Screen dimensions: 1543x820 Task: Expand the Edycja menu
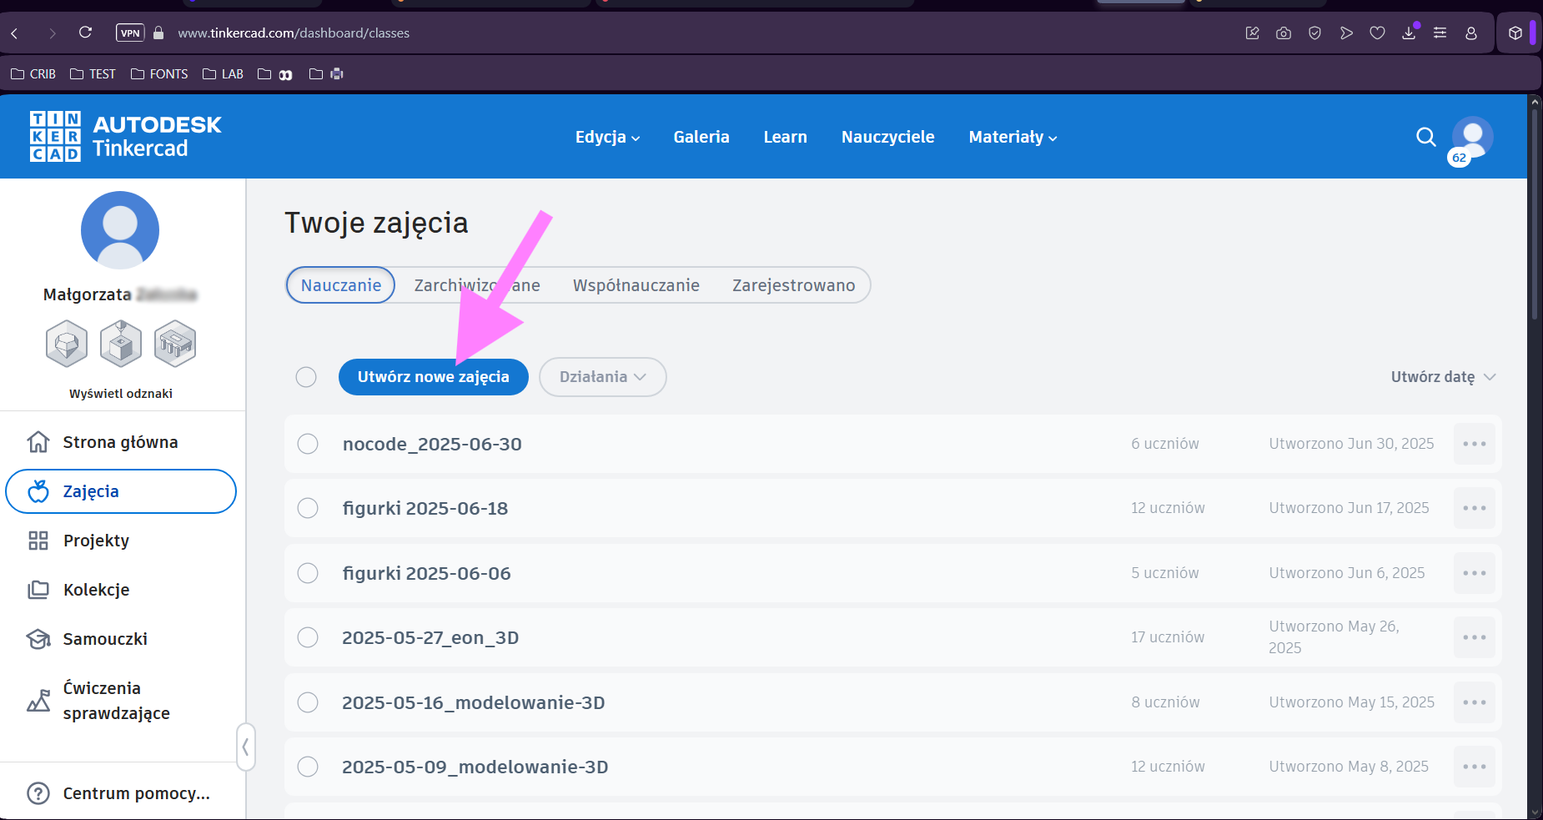tap(607, 137)
